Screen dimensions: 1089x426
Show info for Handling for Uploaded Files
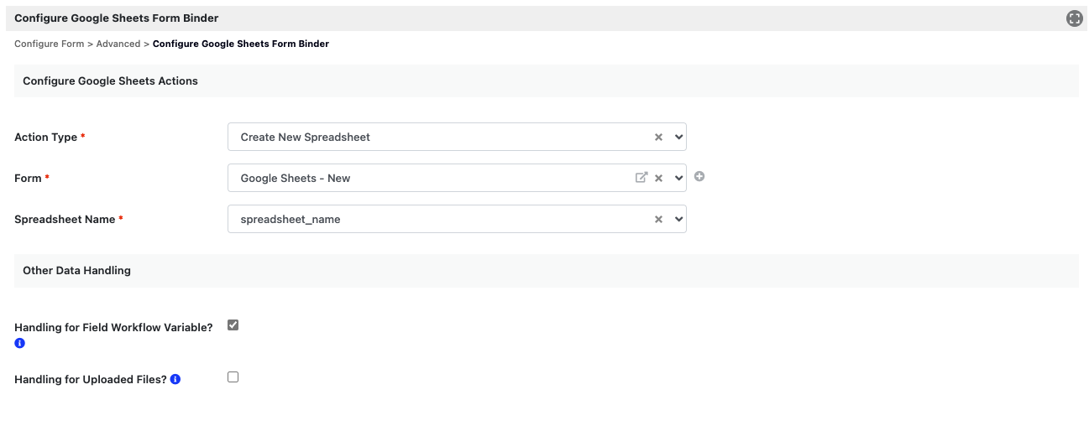175,379
